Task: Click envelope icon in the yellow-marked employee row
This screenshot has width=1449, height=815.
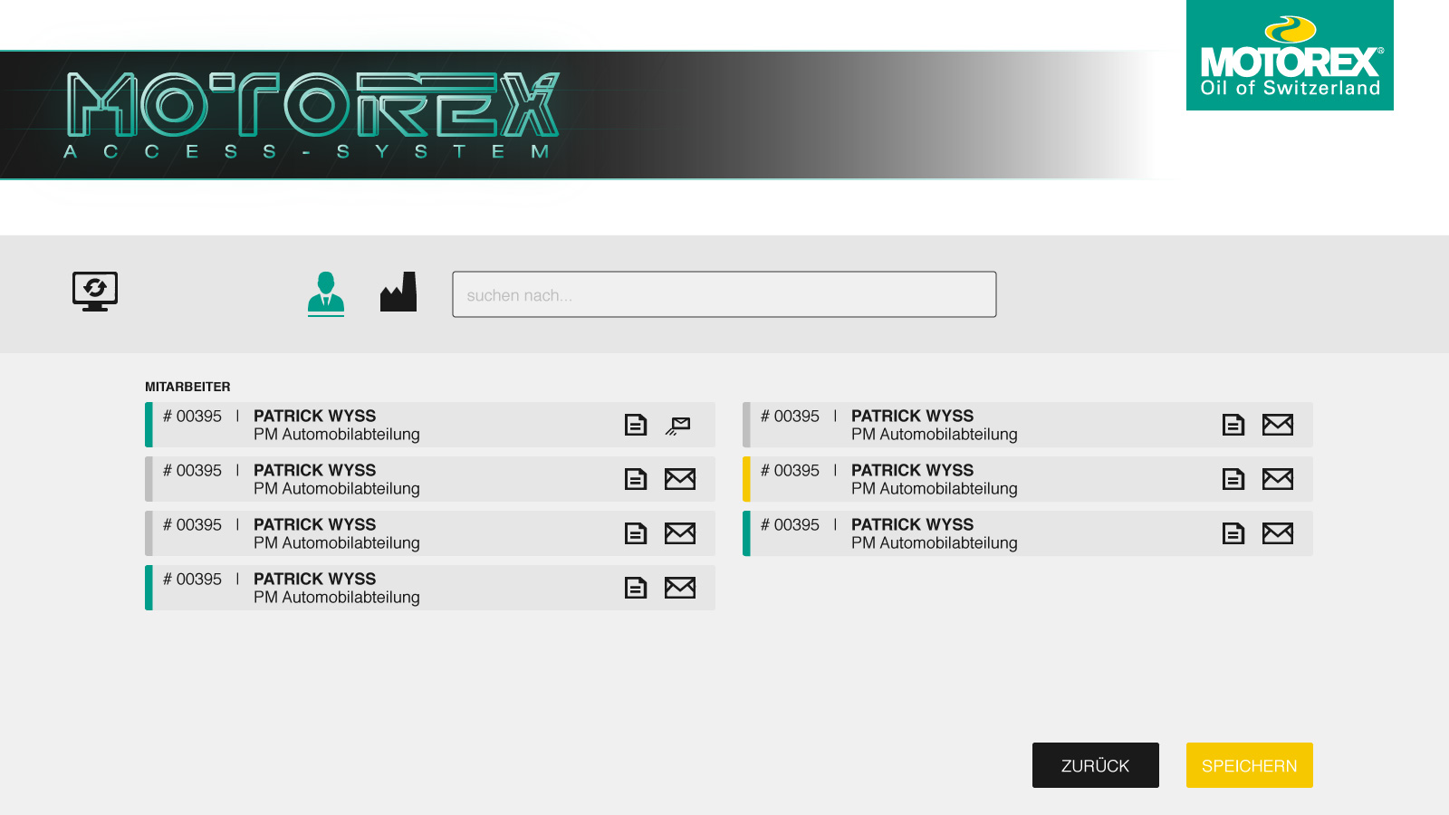Action: click(1277, 479)
